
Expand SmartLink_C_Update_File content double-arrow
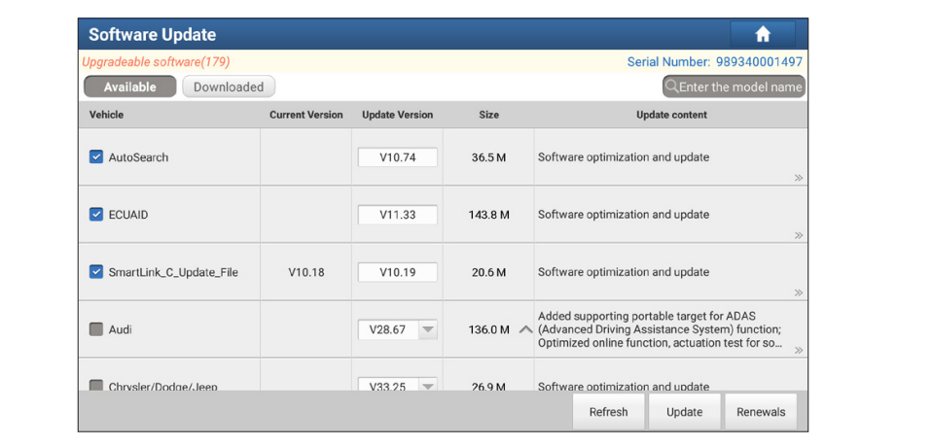[x=799, y=292]
